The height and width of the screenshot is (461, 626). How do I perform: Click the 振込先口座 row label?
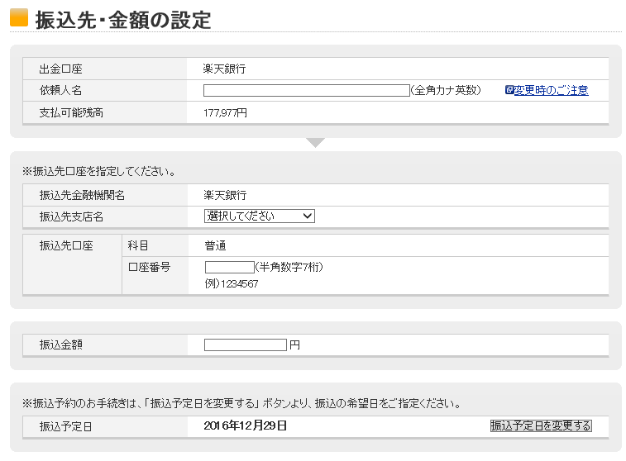[x=66, y=245]
